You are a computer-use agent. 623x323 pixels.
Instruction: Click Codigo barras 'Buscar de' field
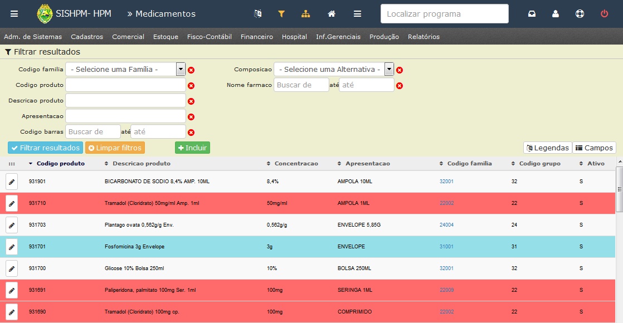click(93, 132)
